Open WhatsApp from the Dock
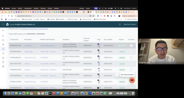 click(x=105, y=93)
